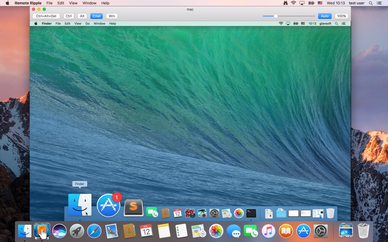
Task: Open local dock Trash at bottom right
Action: coord(363,231)
